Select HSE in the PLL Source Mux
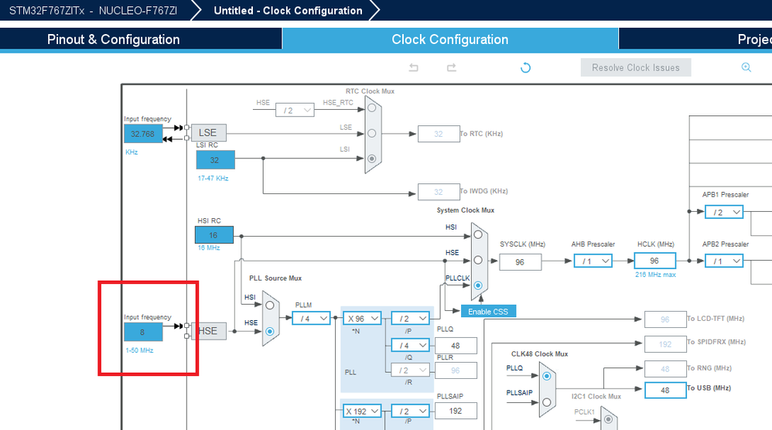The height and width of the screenshot is (430, 772). (270, 331)
